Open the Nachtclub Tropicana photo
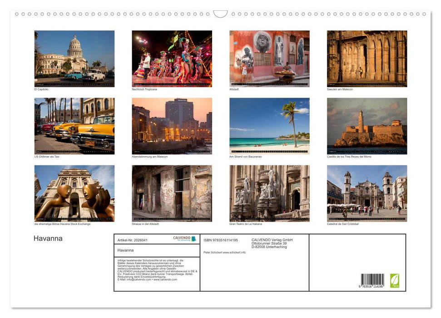Screen dimensions: 441x318 172,58
